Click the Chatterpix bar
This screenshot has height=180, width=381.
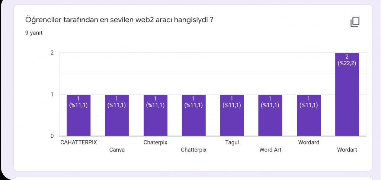pos(193,119)
